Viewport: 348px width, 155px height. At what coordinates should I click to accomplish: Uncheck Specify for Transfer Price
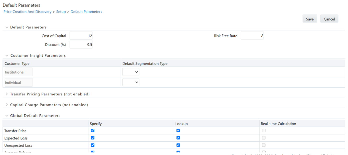pos(93,130)
